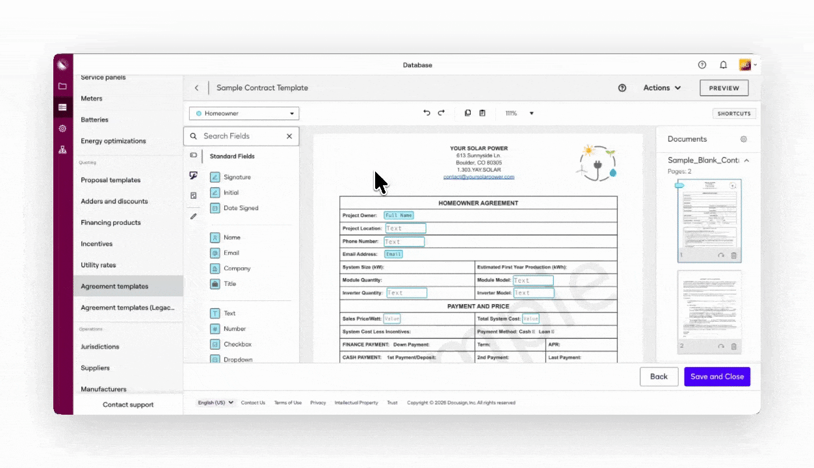
Task: Click the undo arrow in the toolbar
Action: tap(427, 113)
